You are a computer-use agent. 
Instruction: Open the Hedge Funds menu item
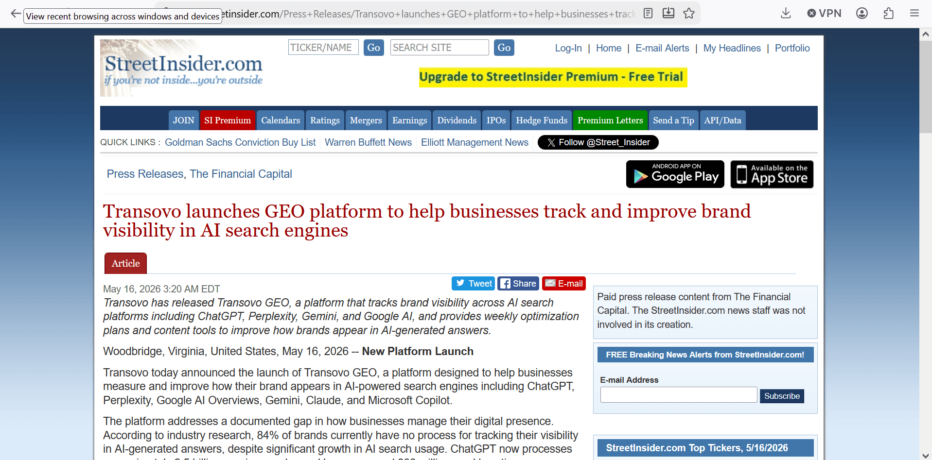(x=542, y=120)
